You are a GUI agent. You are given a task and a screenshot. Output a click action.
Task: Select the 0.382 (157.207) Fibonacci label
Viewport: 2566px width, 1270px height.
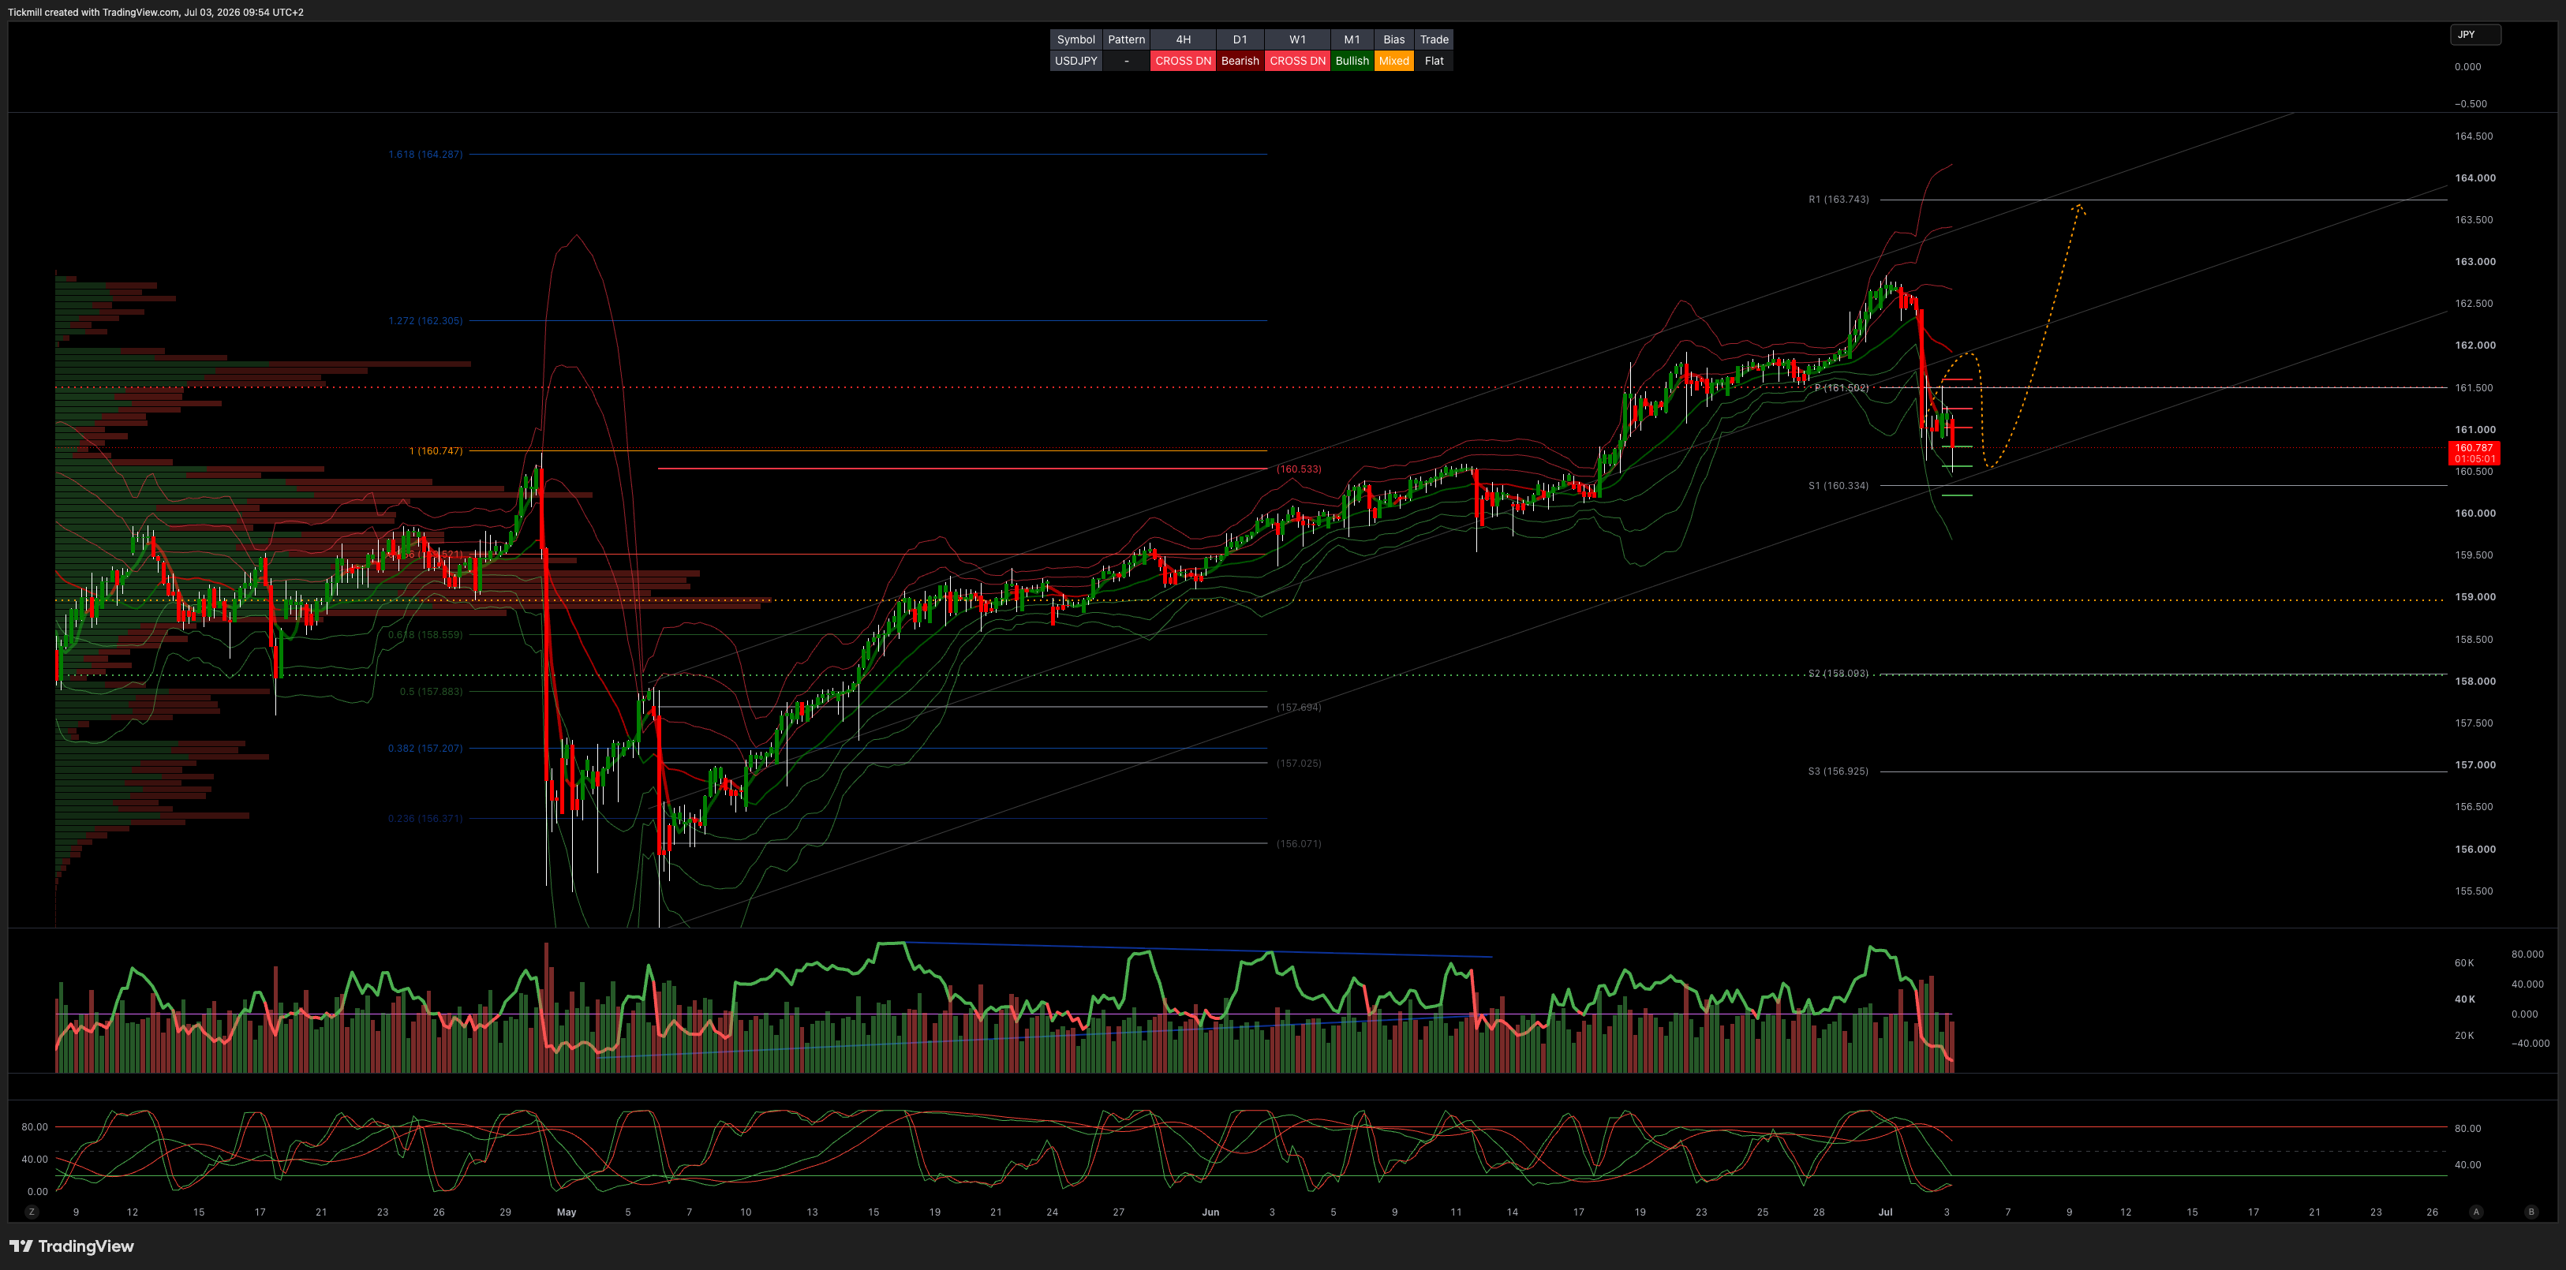pyautogui.click(x=425, y=748)
